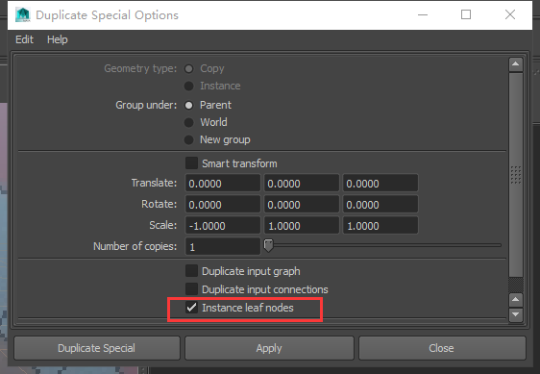The width and height of the screenshot is (540, 374).
Task: Click the Rotate Y input field
Action: point(302,204)
